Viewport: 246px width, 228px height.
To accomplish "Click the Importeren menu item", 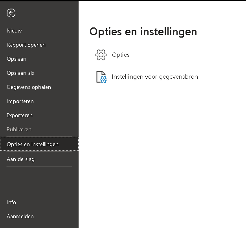I will (x=20, y=101).
